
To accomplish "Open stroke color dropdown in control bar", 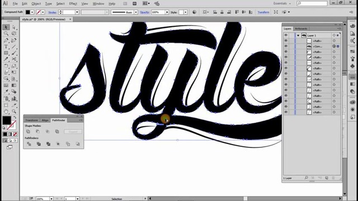I will (43, 12).
